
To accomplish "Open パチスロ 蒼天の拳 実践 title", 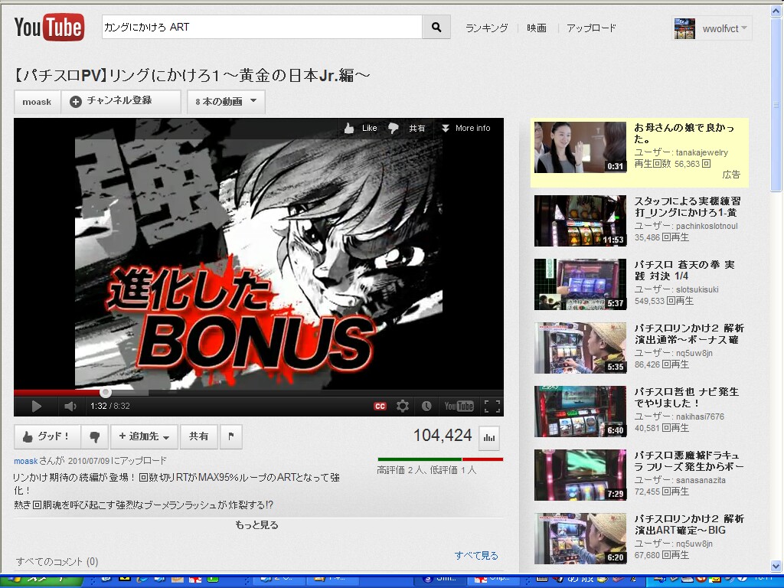I will pos(684,270).
